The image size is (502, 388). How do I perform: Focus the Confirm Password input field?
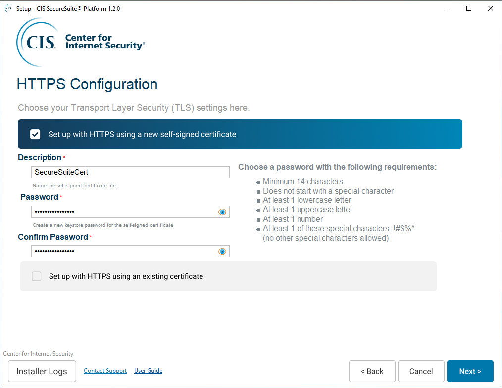130,251
